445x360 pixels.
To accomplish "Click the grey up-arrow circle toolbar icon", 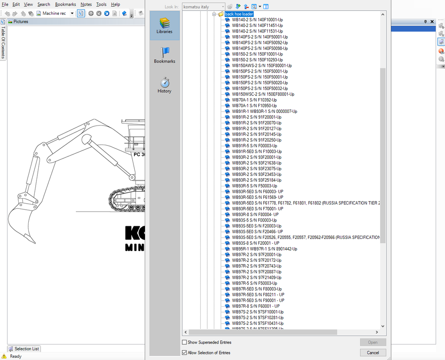I will point(91,13).
